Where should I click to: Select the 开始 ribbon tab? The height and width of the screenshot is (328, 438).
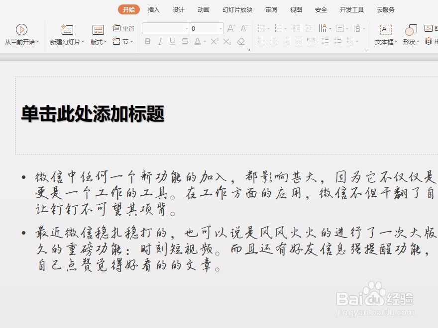point(129,10)
